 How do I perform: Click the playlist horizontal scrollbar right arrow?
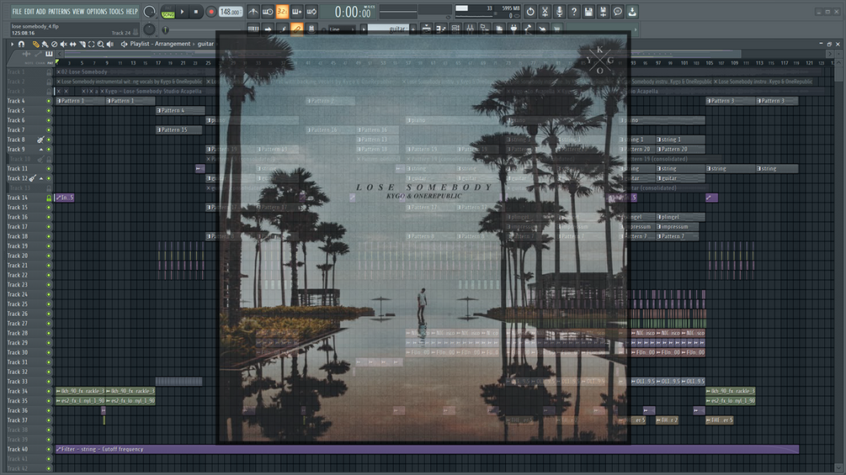tap(830, 54)
